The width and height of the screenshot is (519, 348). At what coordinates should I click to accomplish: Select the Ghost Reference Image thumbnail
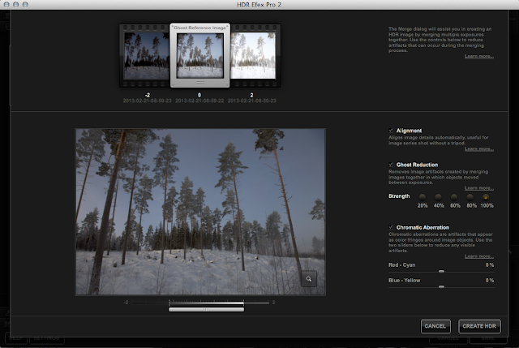point(200,55)
